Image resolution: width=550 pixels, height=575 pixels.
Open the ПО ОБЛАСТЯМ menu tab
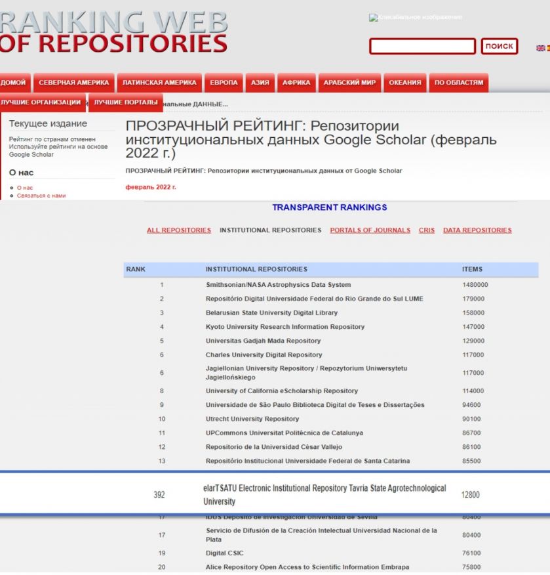(x=459, y=83)
